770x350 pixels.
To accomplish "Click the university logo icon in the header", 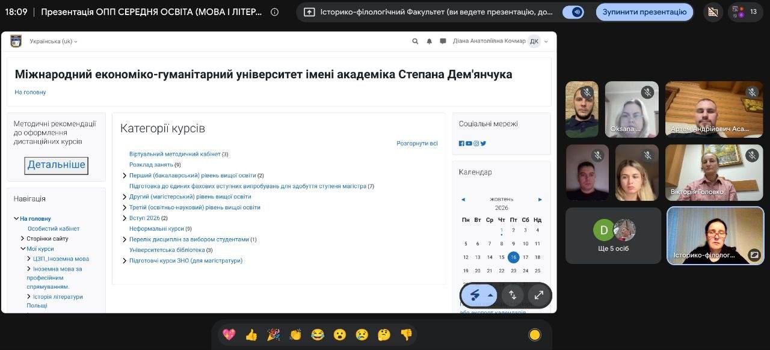I will (16, 41).
